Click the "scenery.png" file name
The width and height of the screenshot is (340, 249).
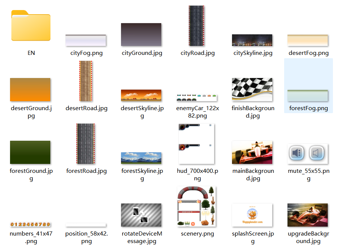click(197, 234)
